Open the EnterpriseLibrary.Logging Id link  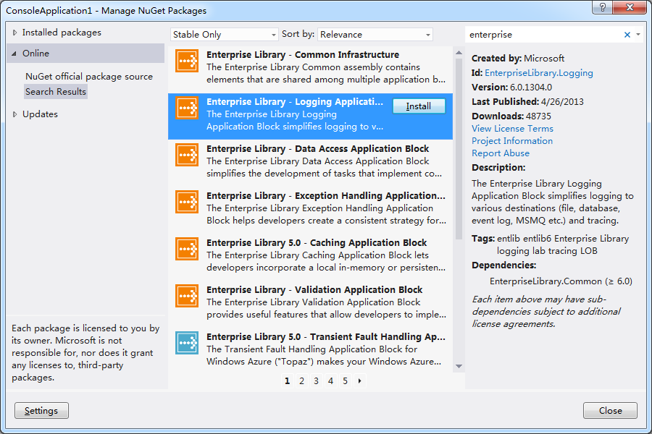539,73
